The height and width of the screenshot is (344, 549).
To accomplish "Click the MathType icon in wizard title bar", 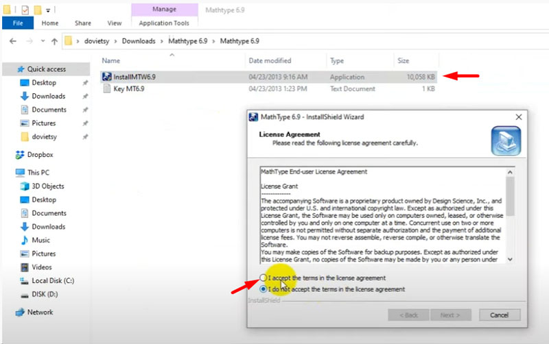I will [x=253, y=116].
